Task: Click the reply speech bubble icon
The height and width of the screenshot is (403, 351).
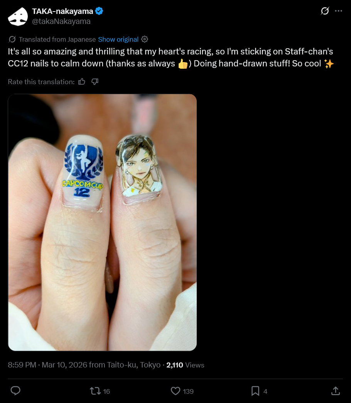Action: coord(15,391)
